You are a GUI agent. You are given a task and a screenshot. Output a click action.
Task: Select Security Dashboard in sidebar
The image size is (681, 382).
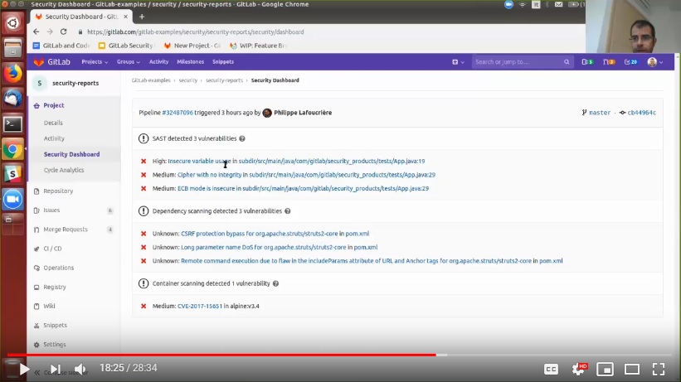click(71, 154)
